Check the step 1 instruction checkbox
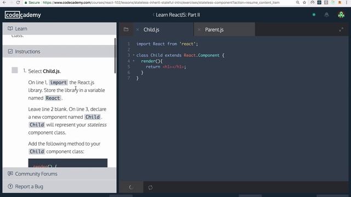Screen dimensions: 351x197 [x=15, y=70]
